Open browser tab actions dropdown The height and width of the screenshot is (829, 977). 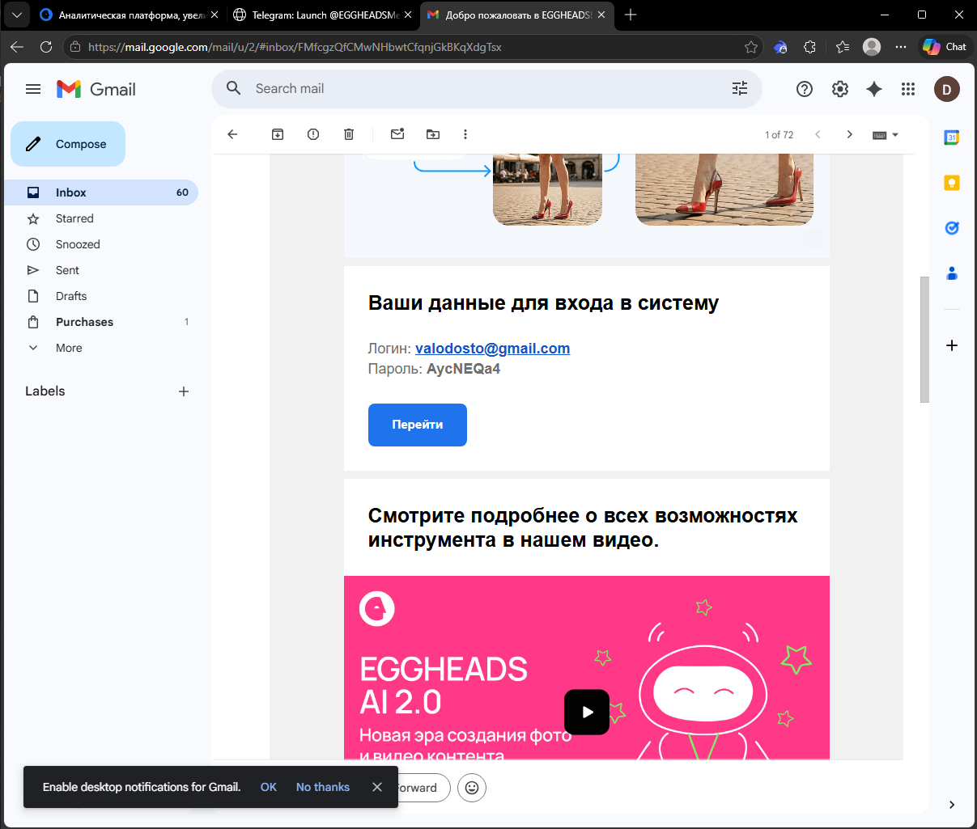pos(17,15)
